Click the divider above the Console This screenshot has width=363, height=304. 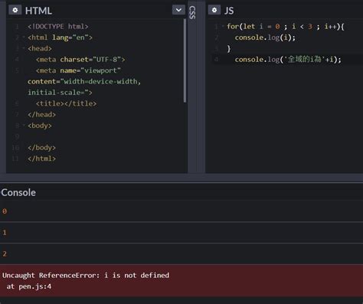click(181, 178)
